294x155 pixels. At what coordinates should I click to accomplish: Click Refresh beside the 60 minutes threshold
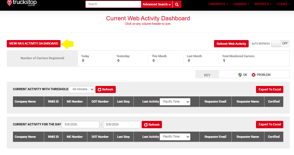[106, 90]
